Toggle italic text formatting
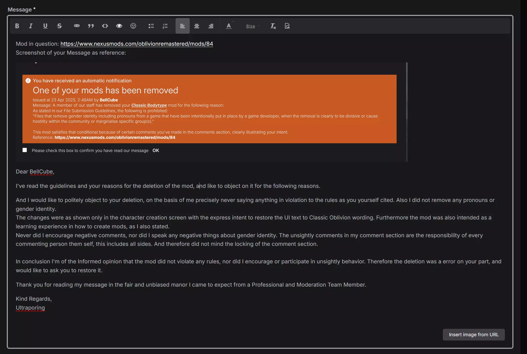Viewport: 527px width, 354px height. (31, 26)
